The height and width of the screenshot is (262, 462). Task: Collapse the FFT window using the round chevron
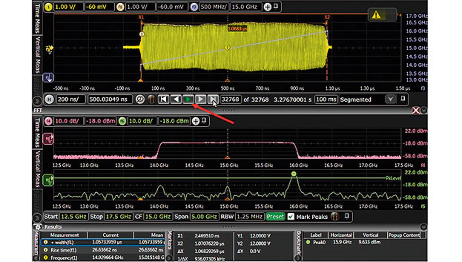[x=424, y=110]
